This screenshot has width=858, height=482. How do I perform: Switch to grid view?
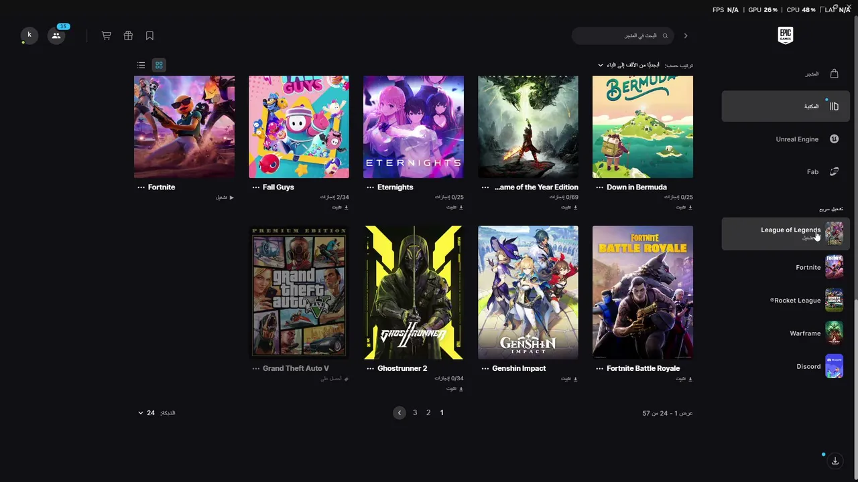159,65
